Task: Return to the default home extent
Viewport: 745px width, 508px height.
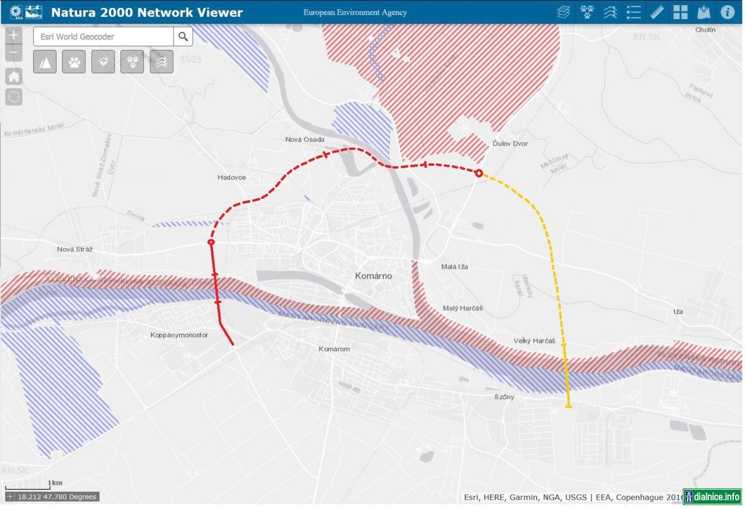Action: coord(14,76)
